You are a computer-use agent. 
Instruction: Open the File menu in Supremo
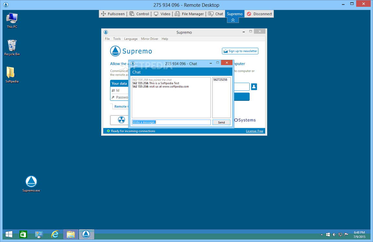pyautogui.click(x=107, y=39)
